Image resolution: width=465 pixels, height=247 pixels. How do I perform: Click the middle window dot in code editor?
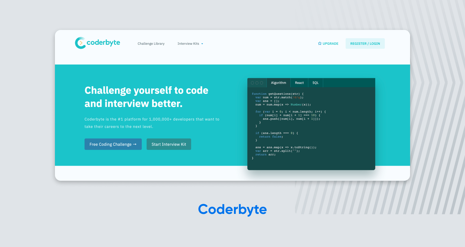click(257, 83)
